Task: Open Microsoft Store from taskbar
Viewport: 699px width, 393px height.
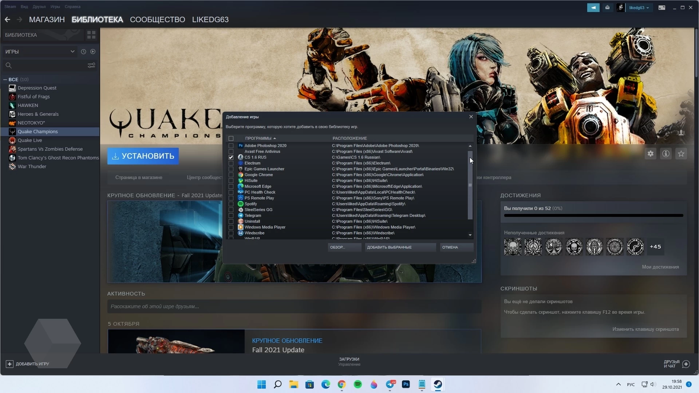Action: (x=310, y=384)
